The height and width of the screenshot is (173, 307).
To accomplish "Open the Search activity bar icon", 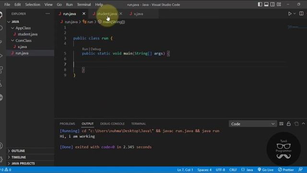I will coord(1,28).
